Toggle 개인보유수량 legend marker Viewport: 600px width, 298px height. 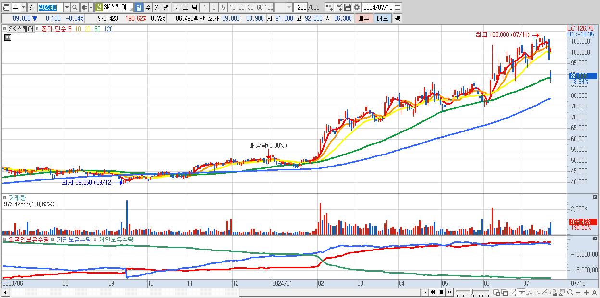95,239
